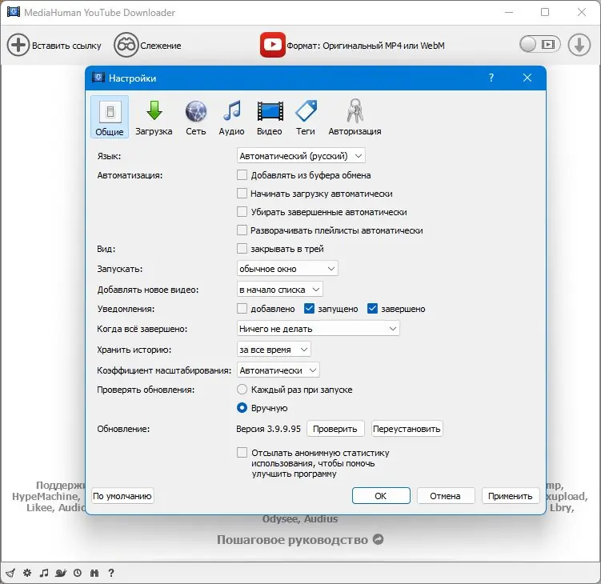The height and width of the screenshot is (584, 601).
Task: Minimize the MediaHuman main window
Action: coord(509,12)
